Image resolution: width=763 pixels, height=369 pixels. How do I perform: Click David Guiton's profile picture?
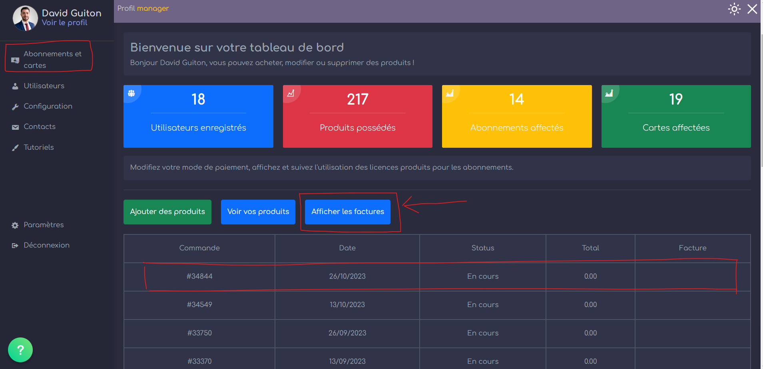(25, 18)
